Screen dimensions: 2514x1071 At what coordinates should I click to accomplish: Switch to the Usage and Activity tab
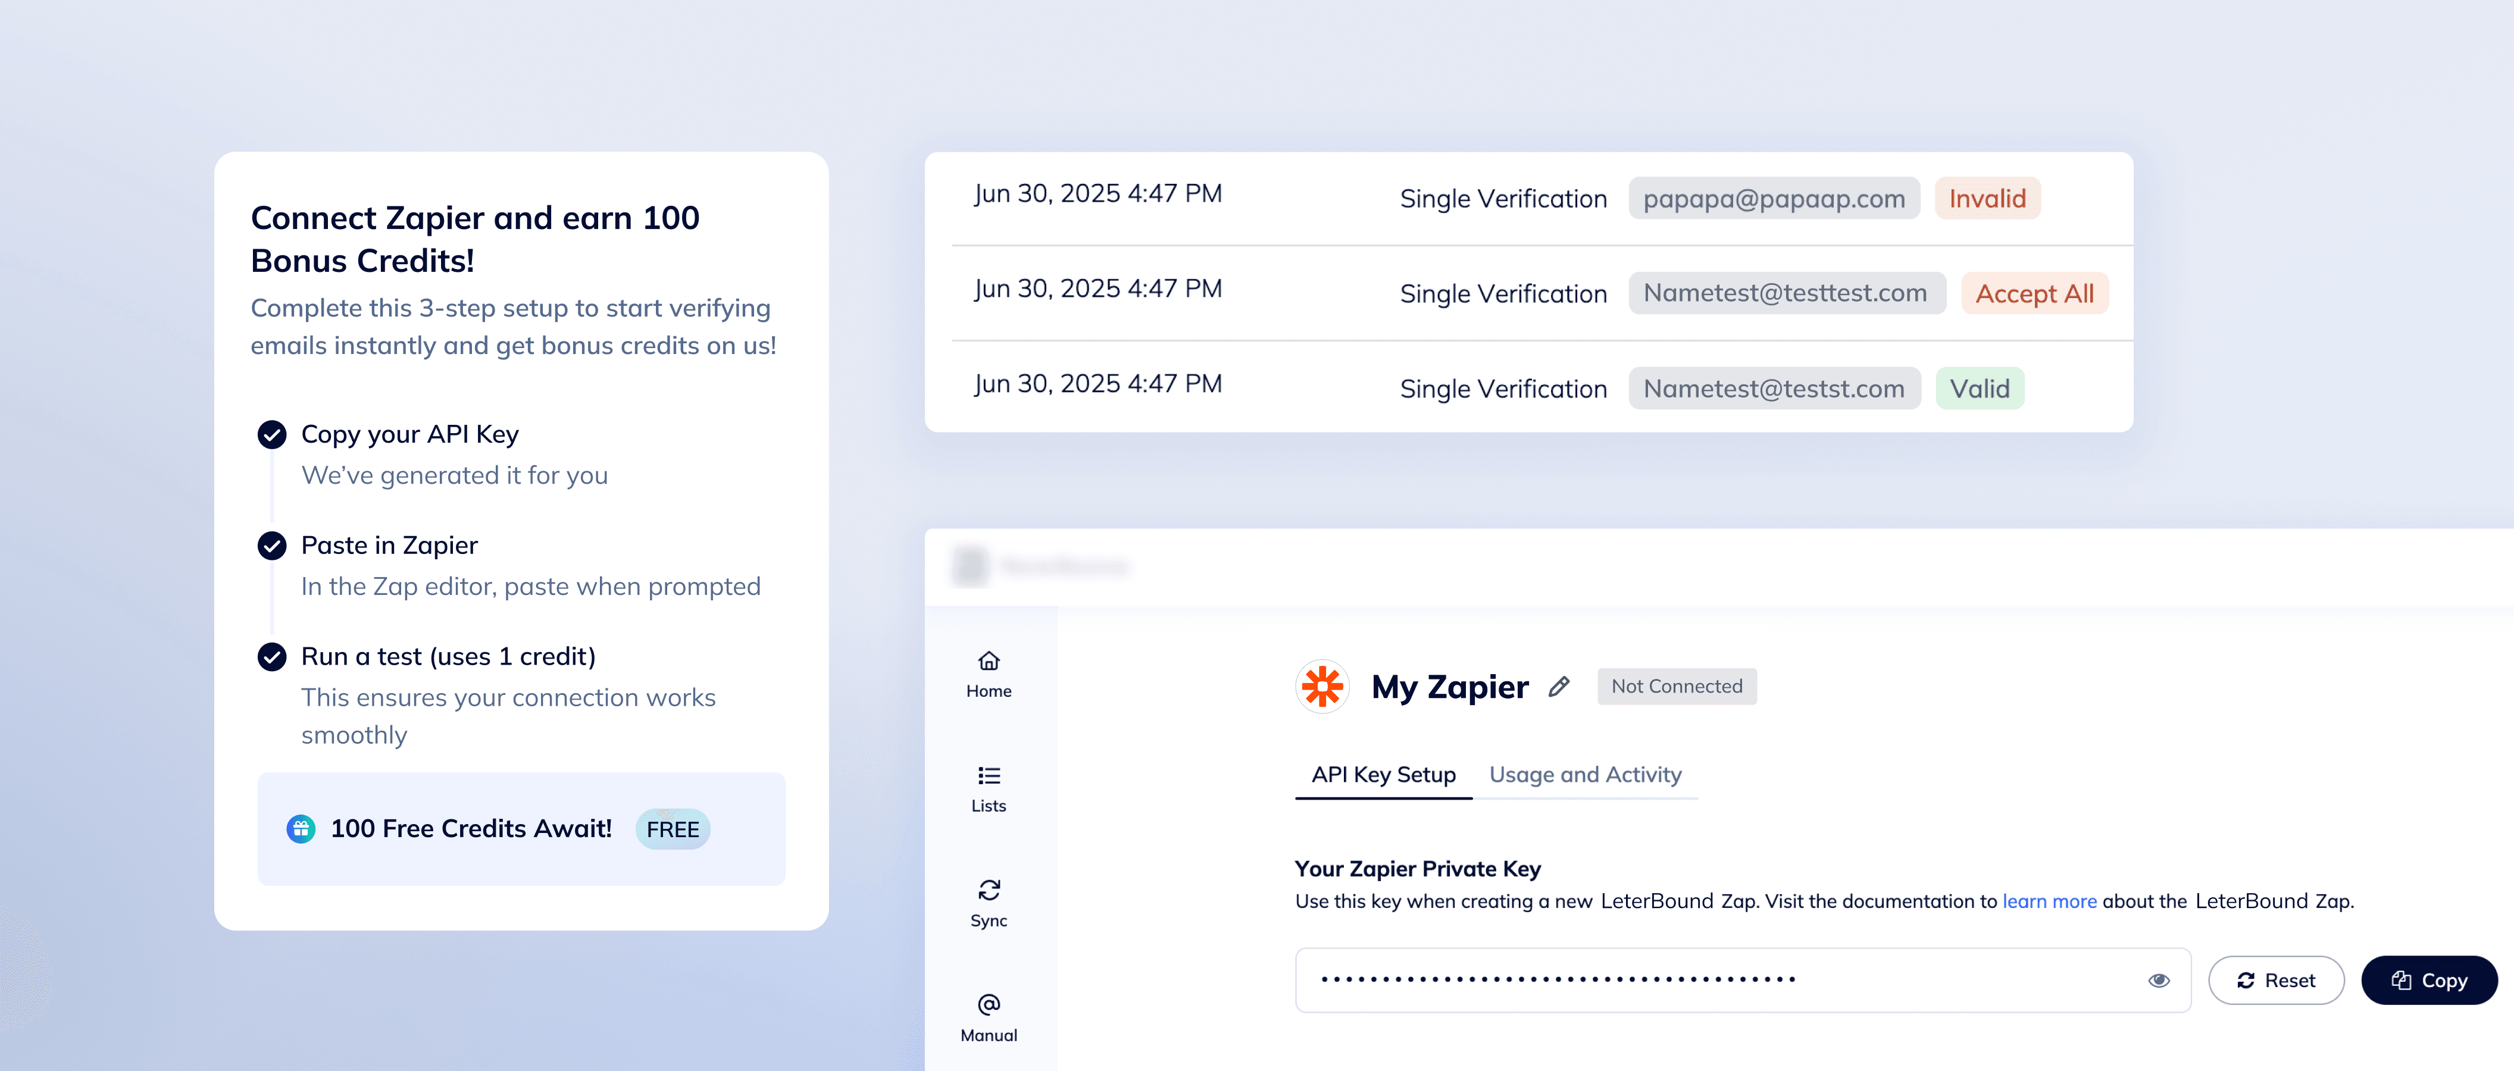click(x=1585, y=775)
